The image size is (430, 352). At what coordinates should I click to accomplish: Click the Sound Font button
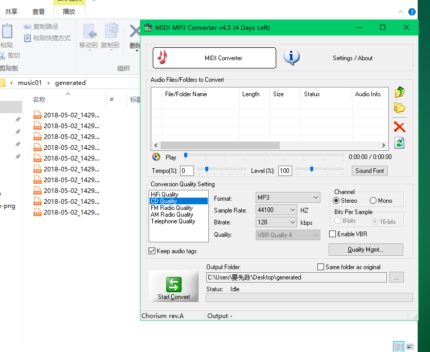pos(370,171)
